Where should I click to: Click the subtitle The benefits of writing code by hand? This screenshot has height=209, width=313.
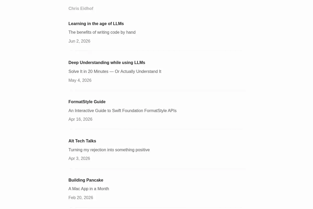click(x=102, y=32)
